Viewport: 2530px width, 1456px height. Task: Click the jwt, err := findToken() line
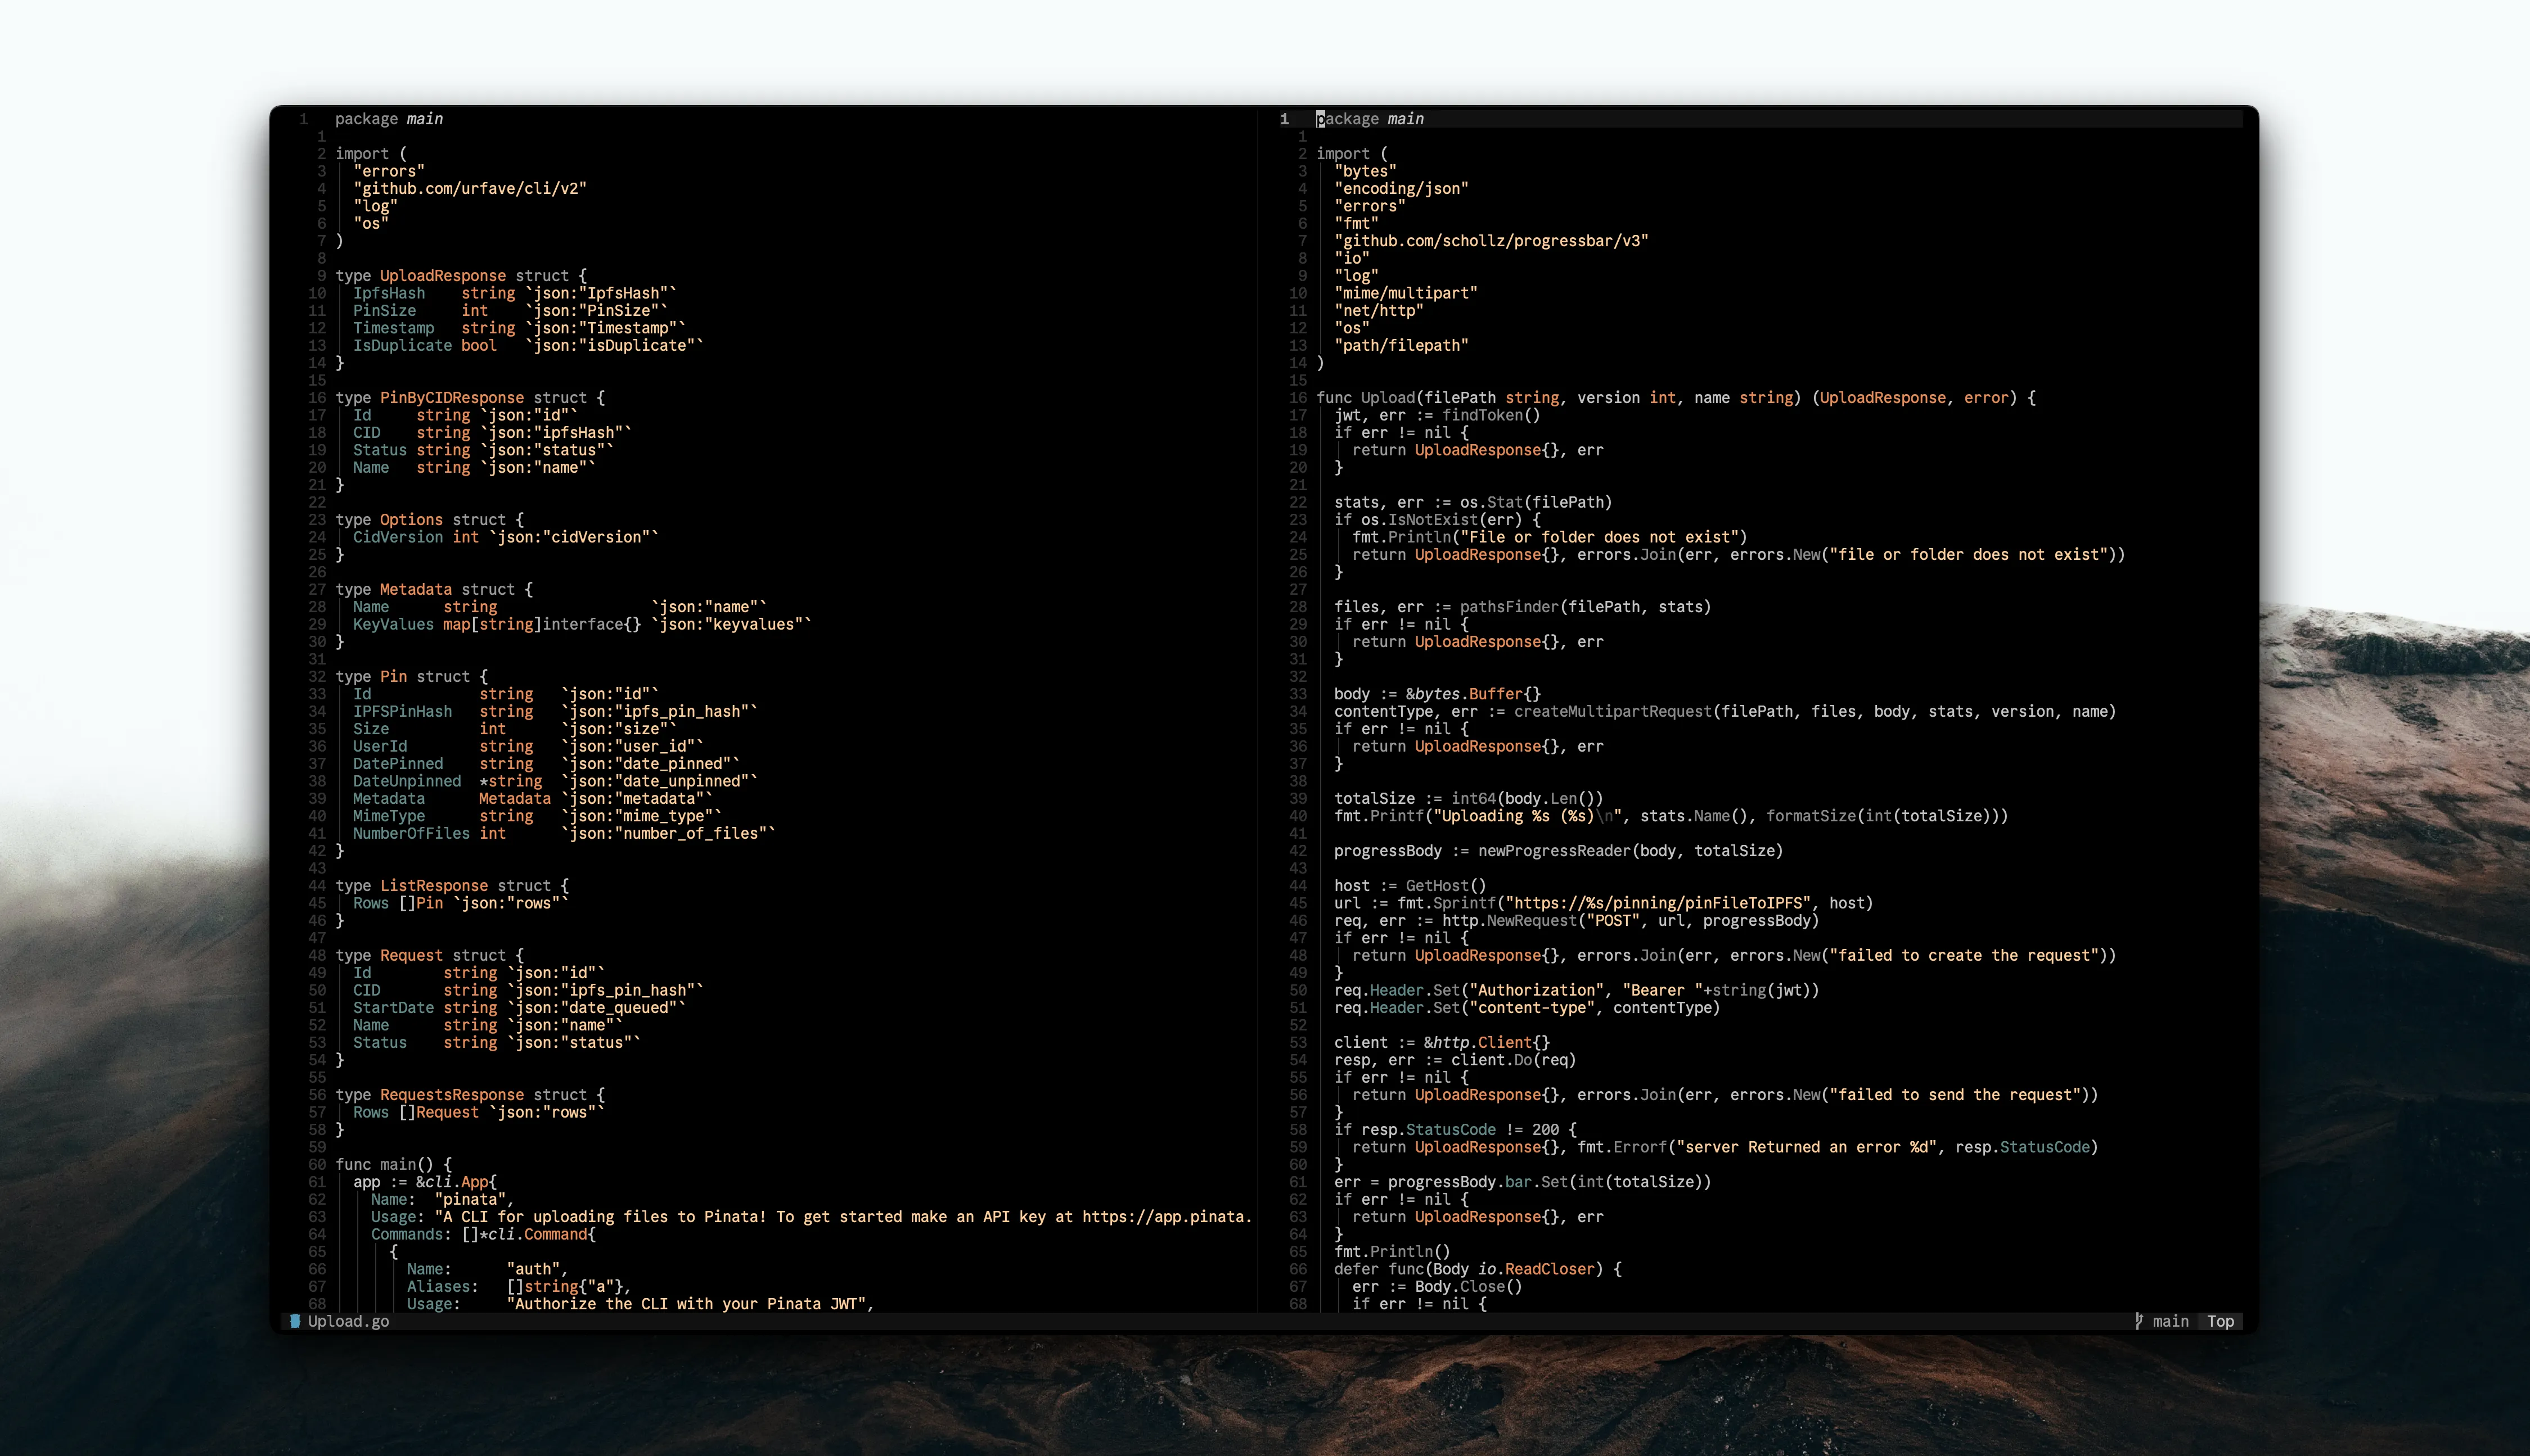(x=1437, y=415)
